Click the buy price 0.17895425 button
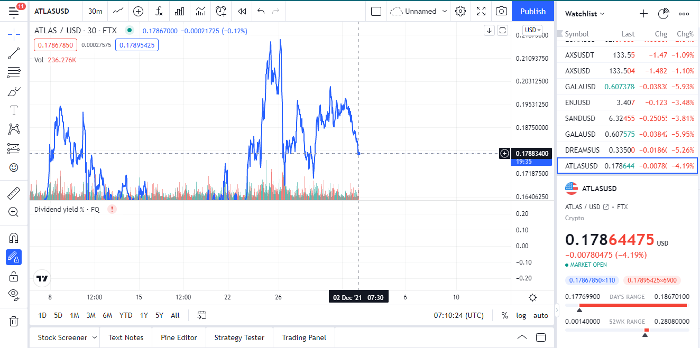 coord(137,45)
